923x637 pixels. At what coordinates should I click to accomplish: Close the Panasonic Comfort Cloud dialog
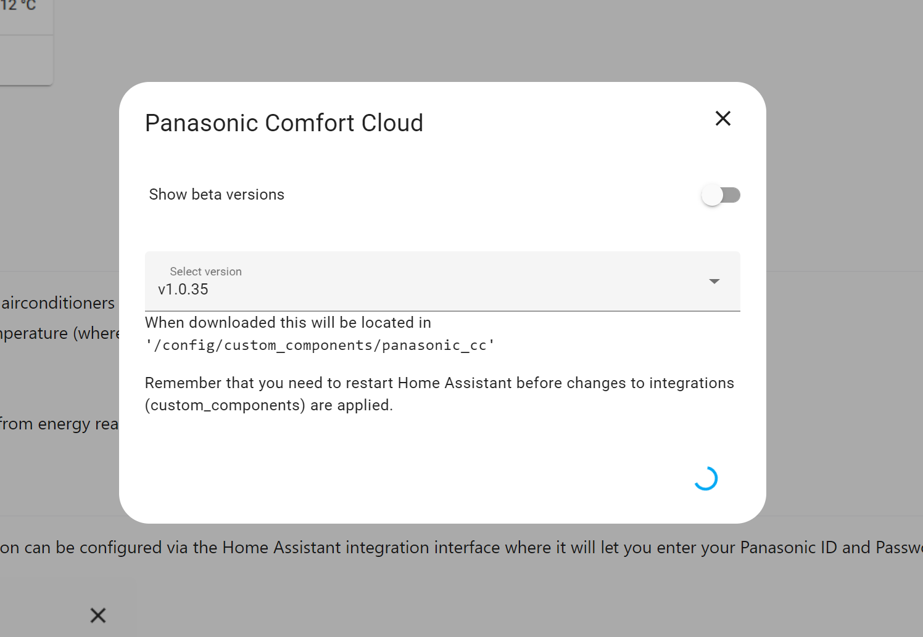coord(722,118)
